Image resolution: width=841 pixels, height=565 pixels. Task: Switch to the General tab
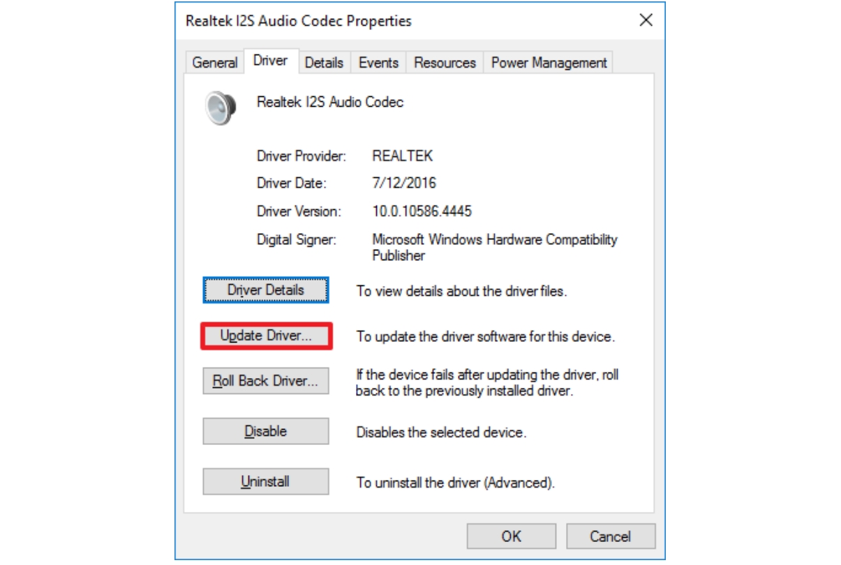pos(214,63)
